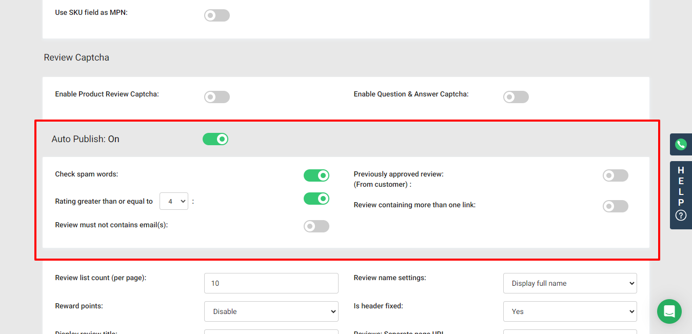The image size is (692, 334).
Task: Toggle the Rating greater than or equal switch
Action: click(x=317, y=199)
